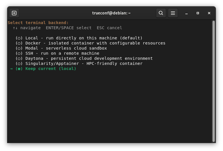
Task: Choose the Singularity/Apptainer radio button
Action: tap(19, 64)
